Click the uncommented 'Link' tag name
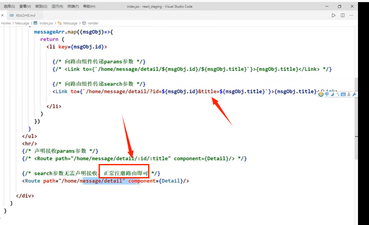Image resolution: width=369 pixels, height=225 pixels. (x=61, y=92)
